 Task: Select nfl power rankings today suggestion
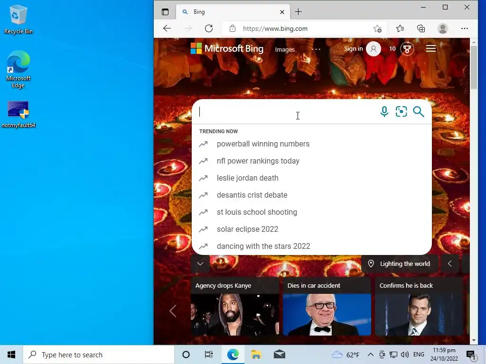pyautogui.click(x=312, y=161)
